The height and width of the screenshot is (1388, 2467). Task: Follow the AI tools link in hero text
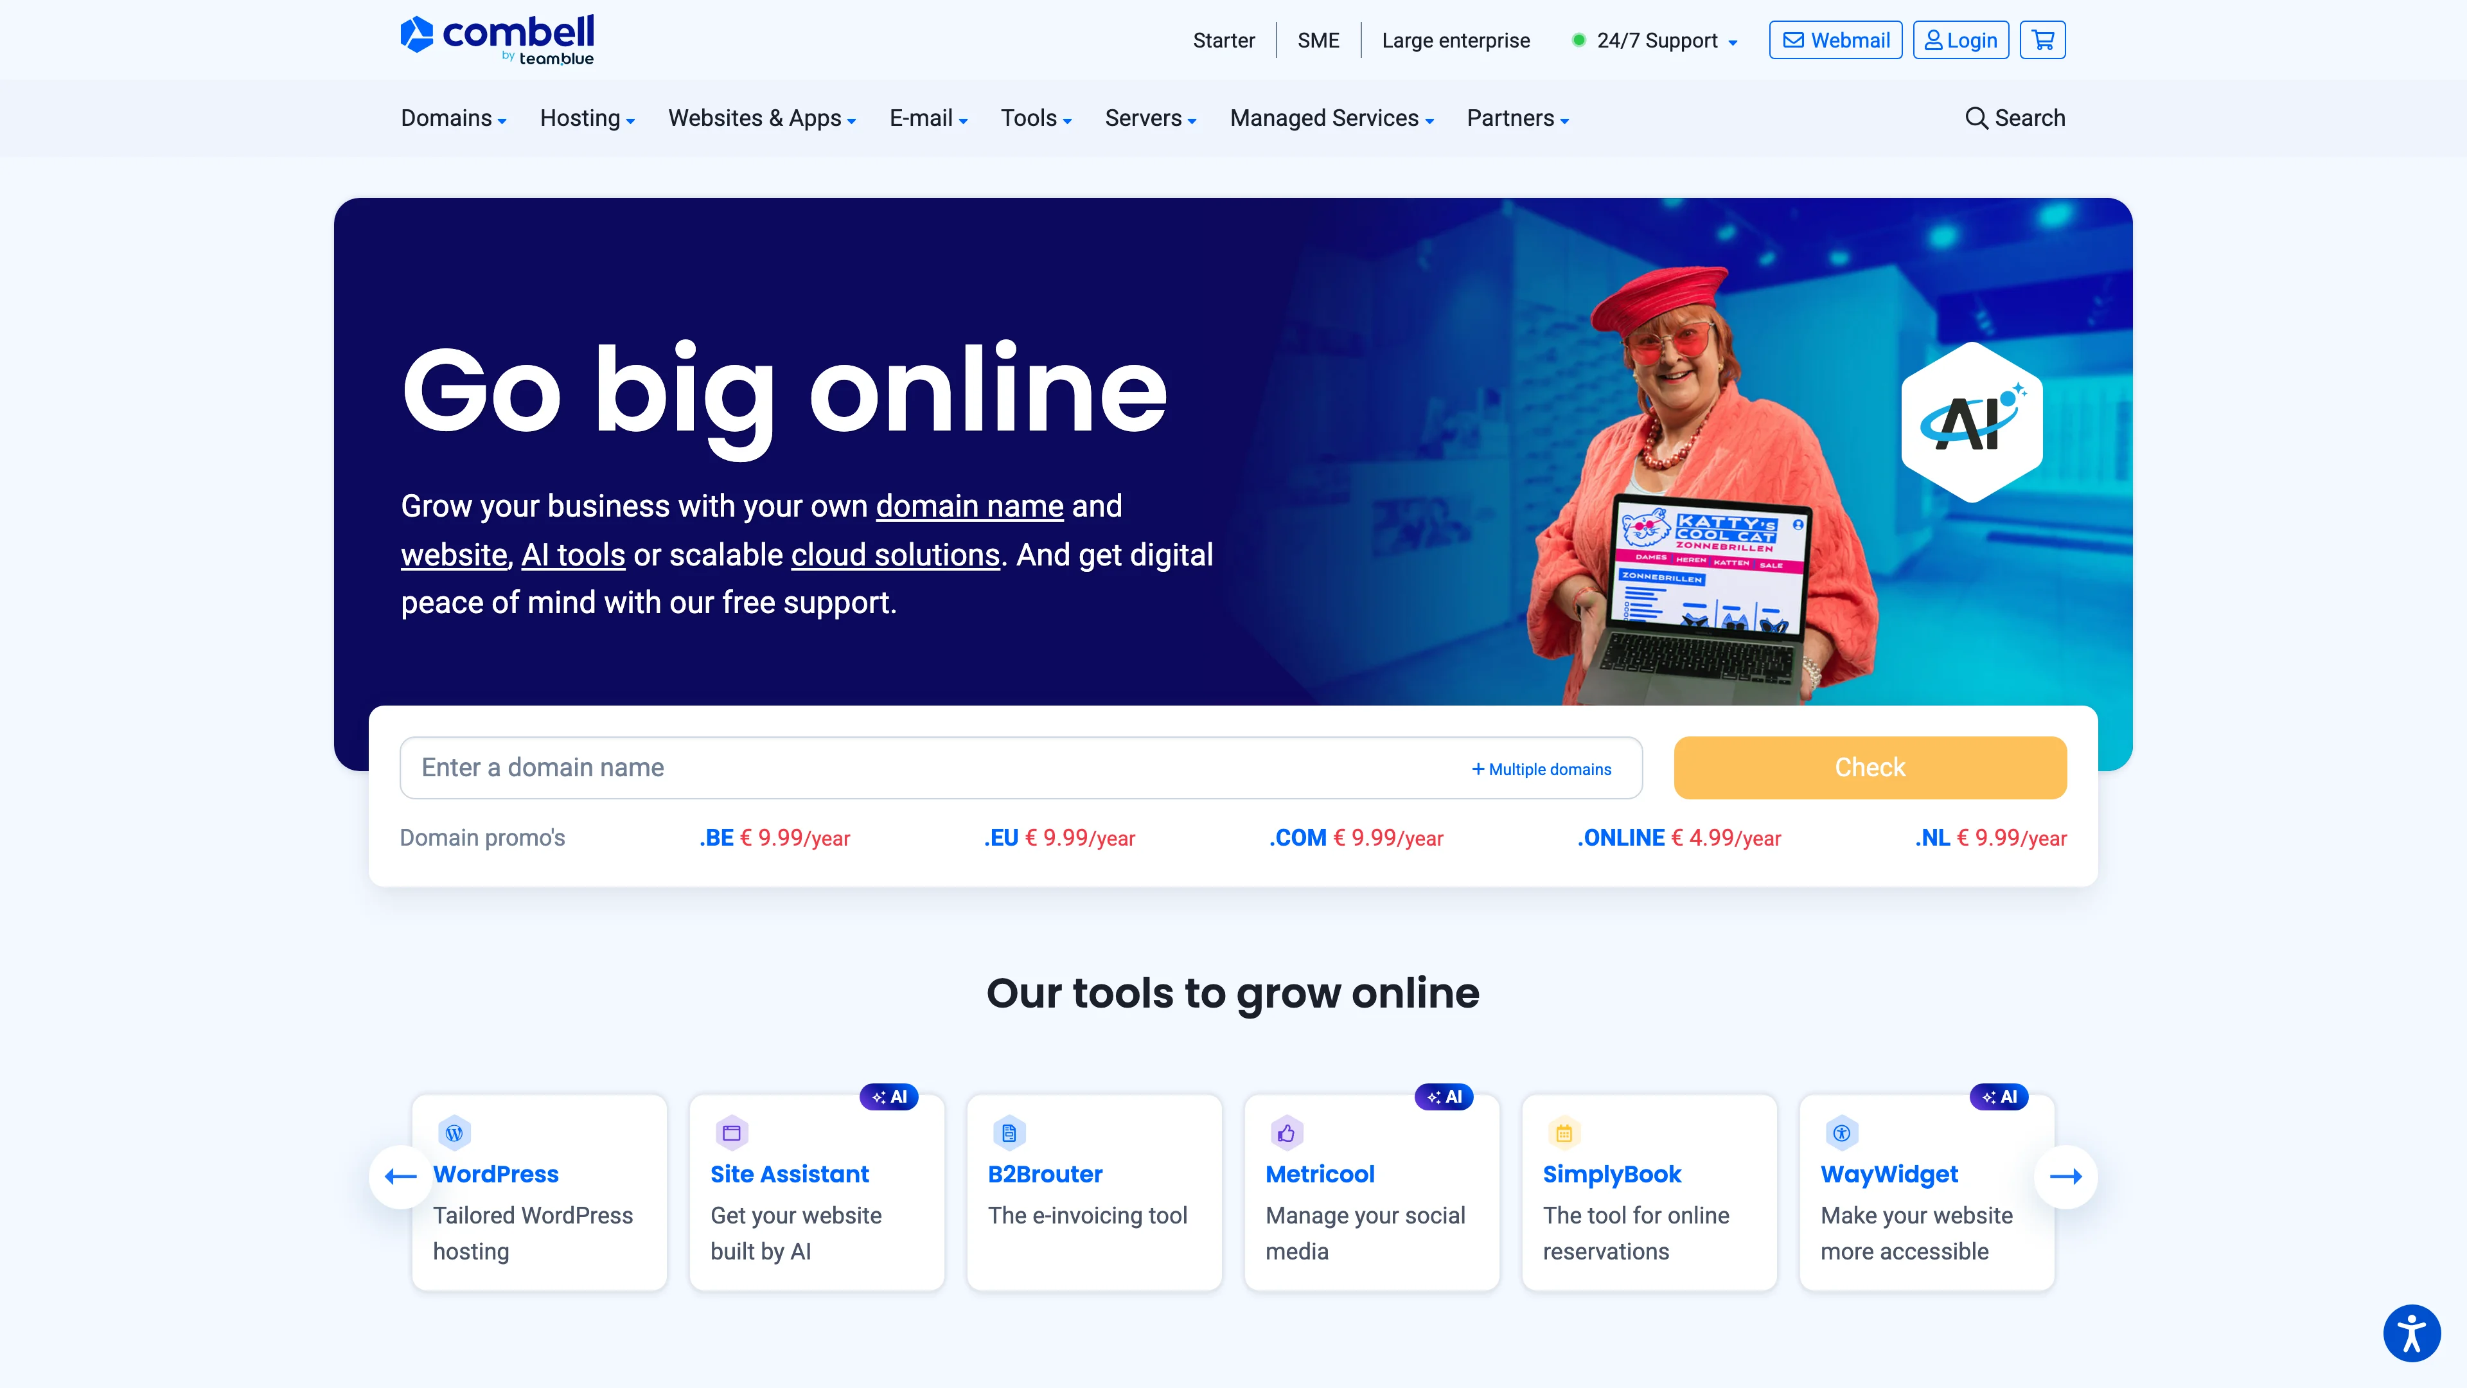(x=572, y=555)
